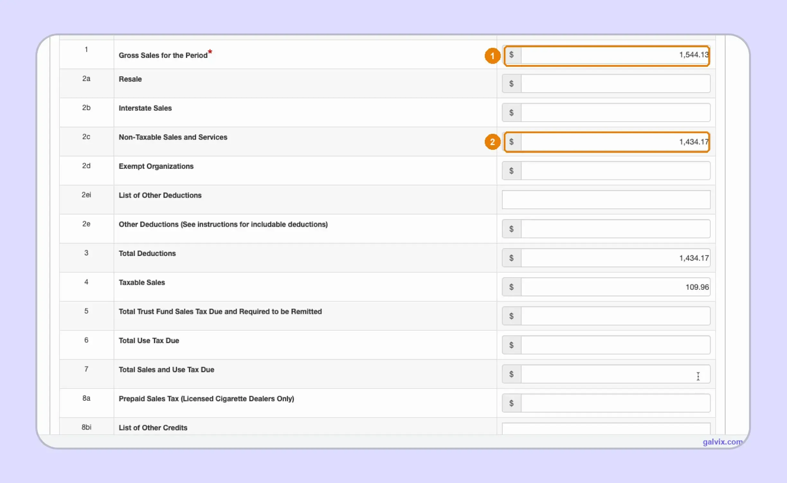Click the Other Deductions amount field
Image resolution: width=787 pixels, height=483 pixels.
pyautogui.click(x=615, y=229)
